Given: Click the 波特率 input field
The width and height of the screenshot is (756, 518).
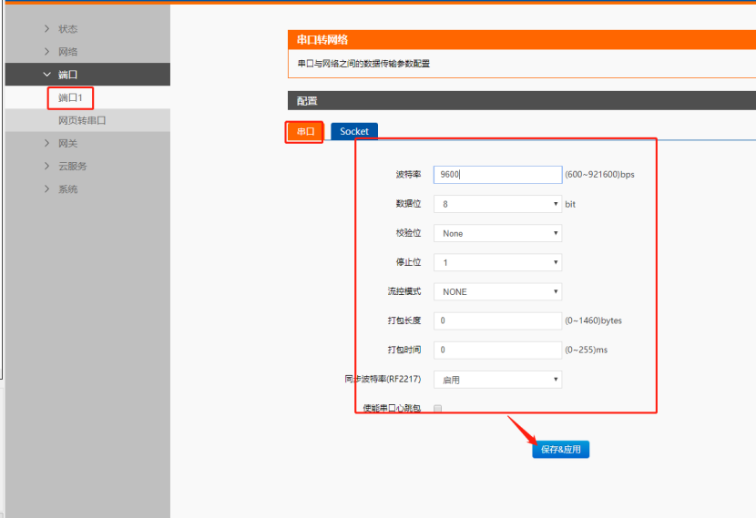Looking at the screenshot, I should [497, 175].
